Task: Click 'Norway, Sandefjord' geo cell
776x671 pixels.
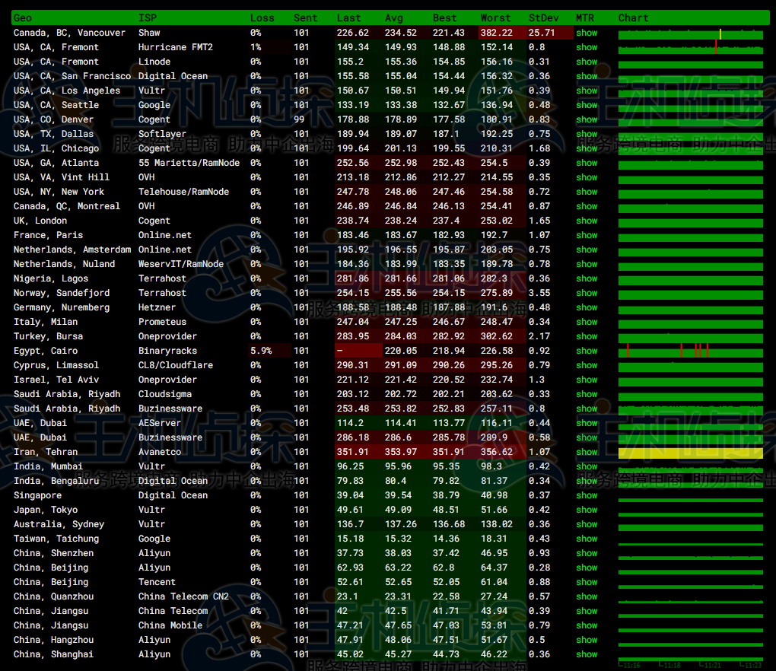Action: pos(62,292)
